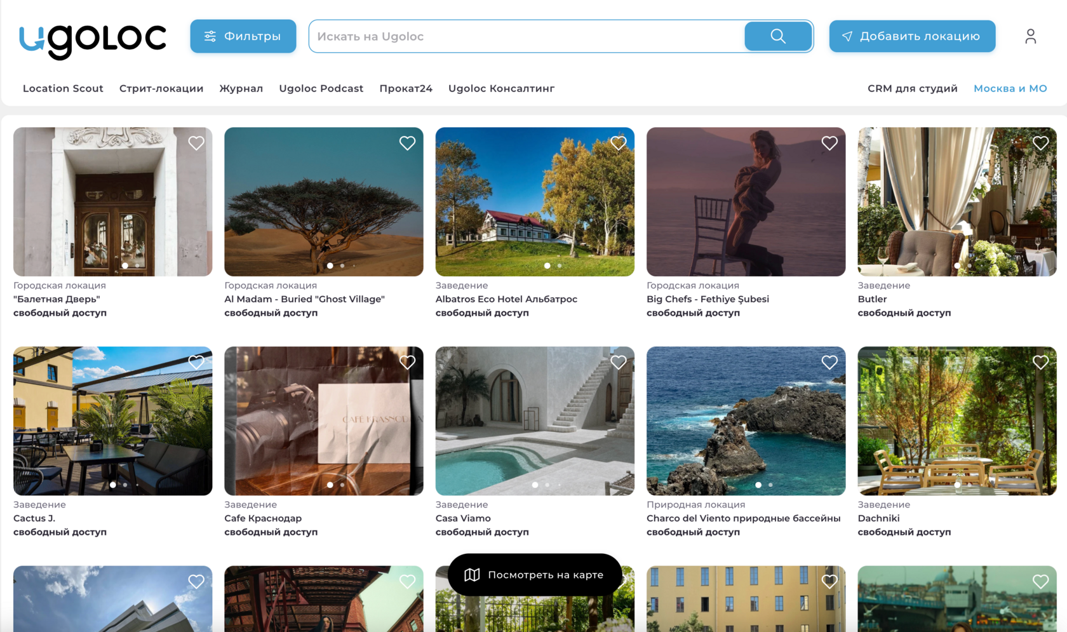This screenshot has height=632, width=1067.
Task: Open Butler terrace photo
Action: (x=957, y=202)
